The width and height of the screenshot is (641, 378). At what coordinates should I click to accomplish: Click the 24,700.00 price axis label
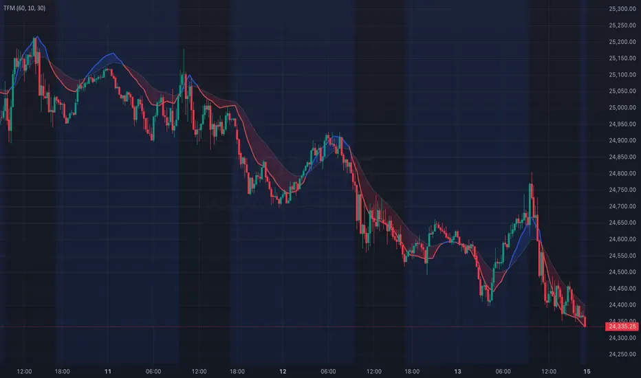coord(622,206)
